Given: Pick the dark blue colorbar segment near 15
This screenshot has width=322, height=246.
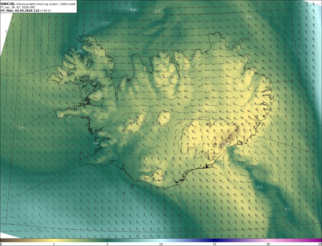Looking at the screenshot, I should coord(215,240).
